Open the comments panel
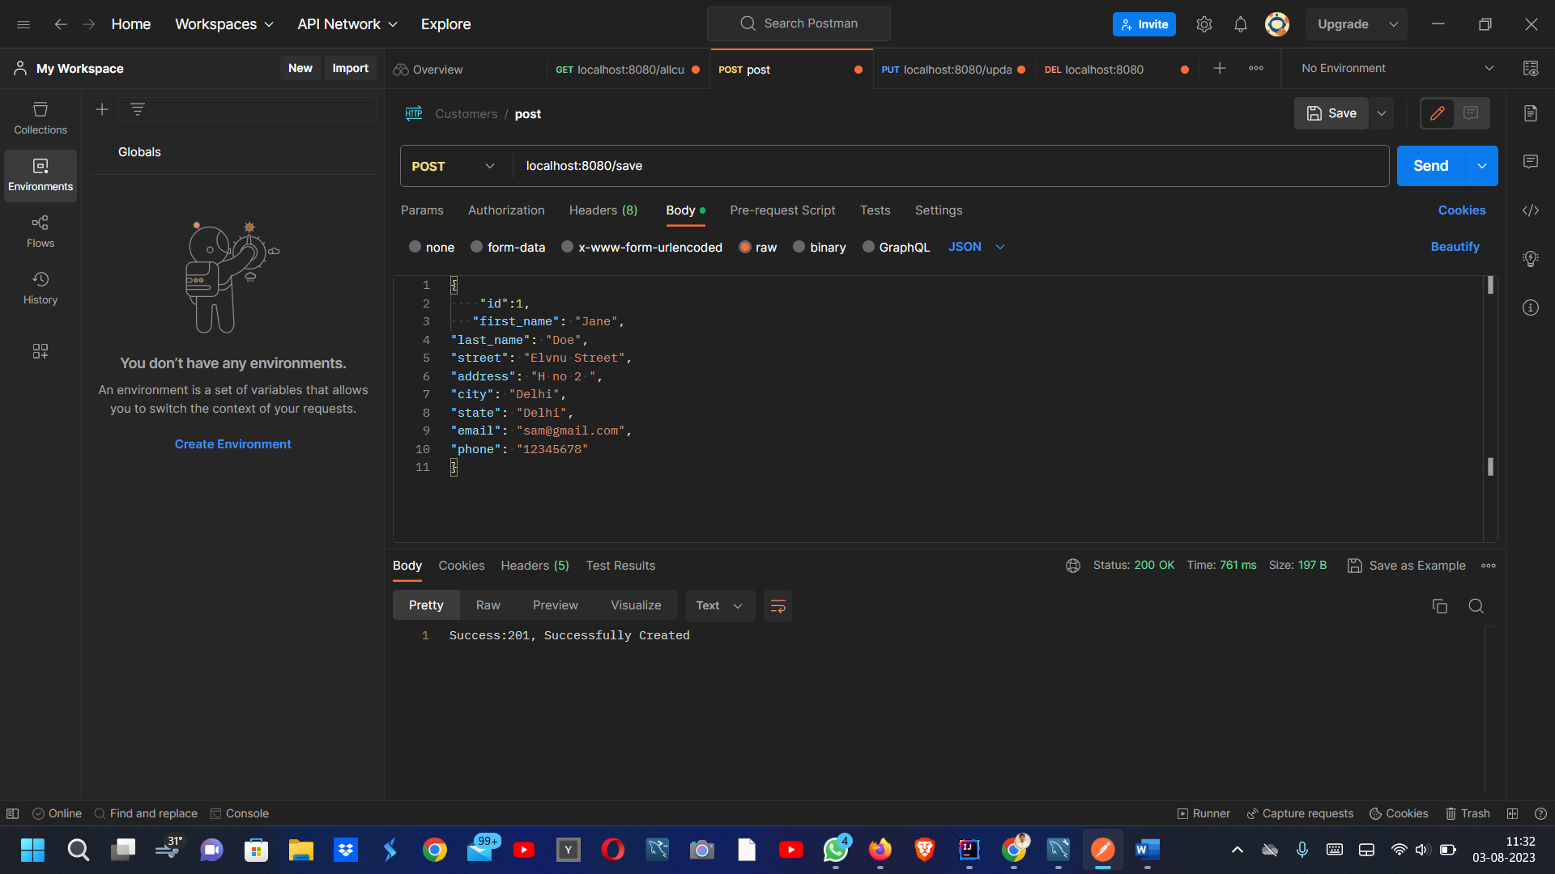This screenshot has width=1555, height=874. click(x=1531, y=162)
